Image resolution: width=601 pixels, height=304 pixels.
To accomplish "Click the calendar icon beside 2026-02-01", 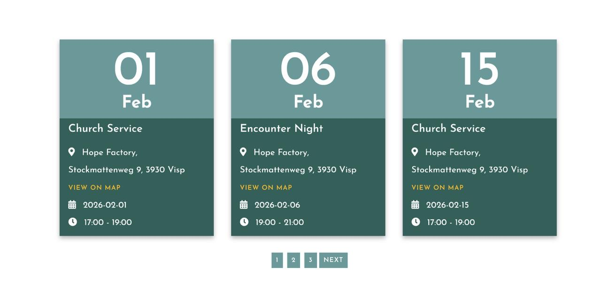I will 72,205.
